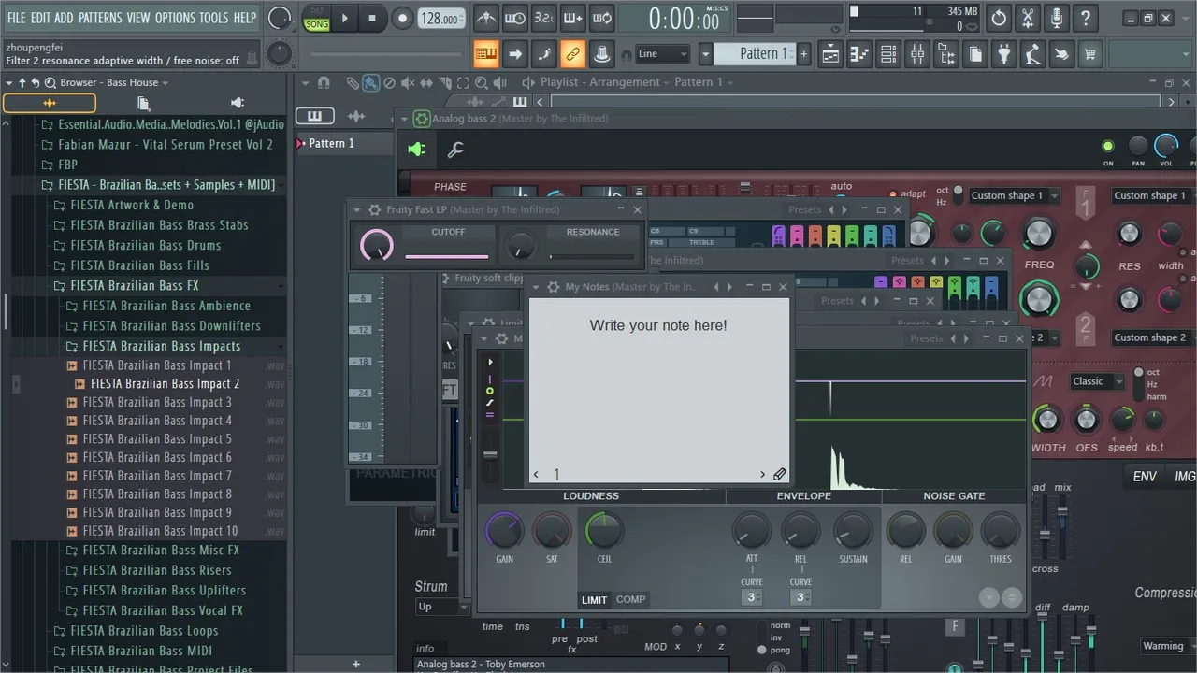This screenshot has height=673, width=1197.
Task: Select COMP mode in loudness section
Action: [630, 600]
